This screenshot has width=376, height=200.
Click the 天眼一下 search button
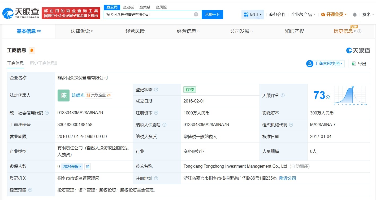(212, 14)
